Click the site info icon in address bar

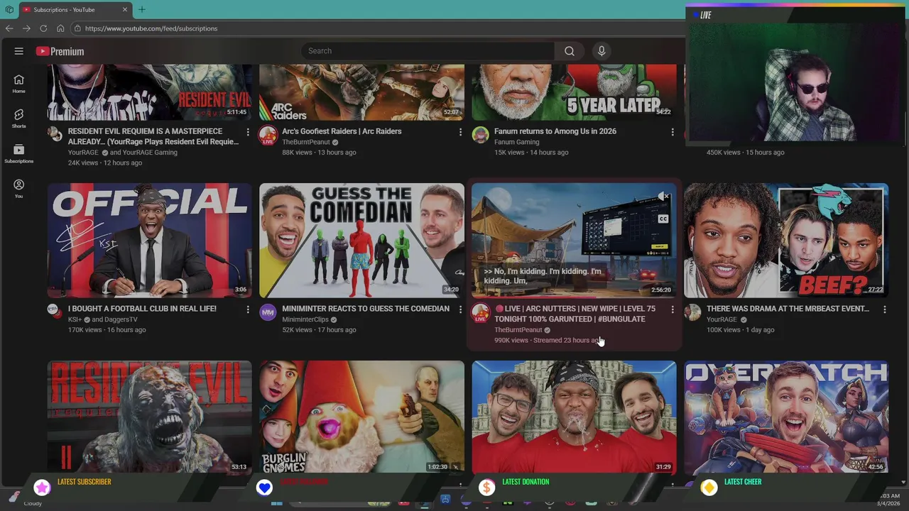click(x=77, y=28)
